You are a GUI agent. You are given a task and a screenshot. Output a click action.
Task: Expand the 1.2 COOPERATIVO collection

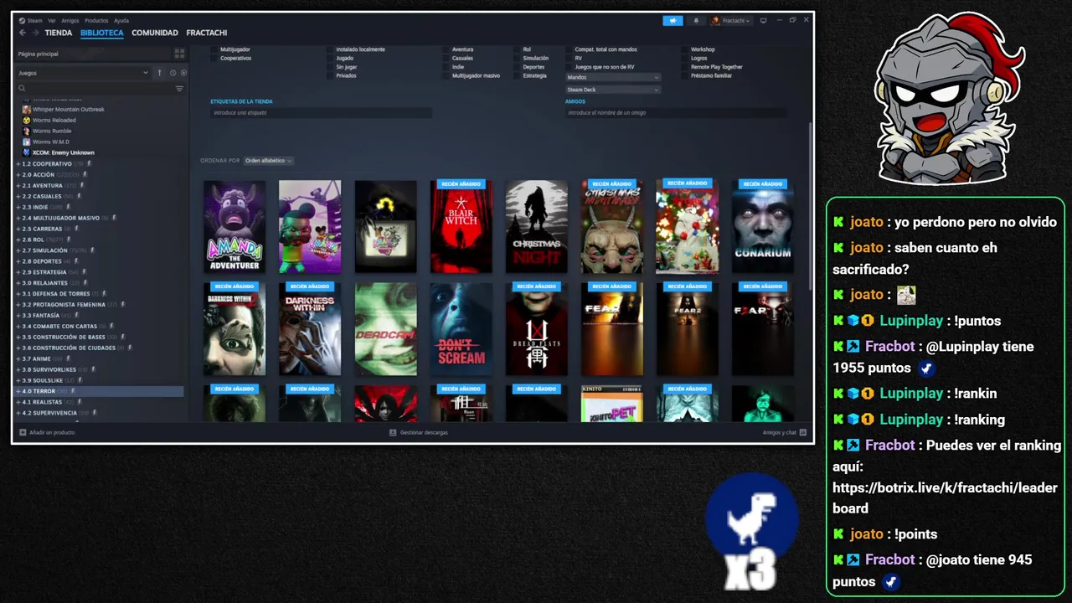[18, 163]
